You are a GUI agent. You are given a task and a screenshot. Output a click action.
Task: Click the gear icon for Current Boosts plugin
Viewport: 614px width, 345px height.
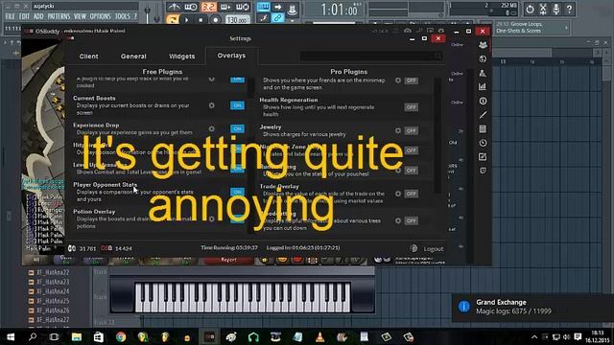point(211,105)
